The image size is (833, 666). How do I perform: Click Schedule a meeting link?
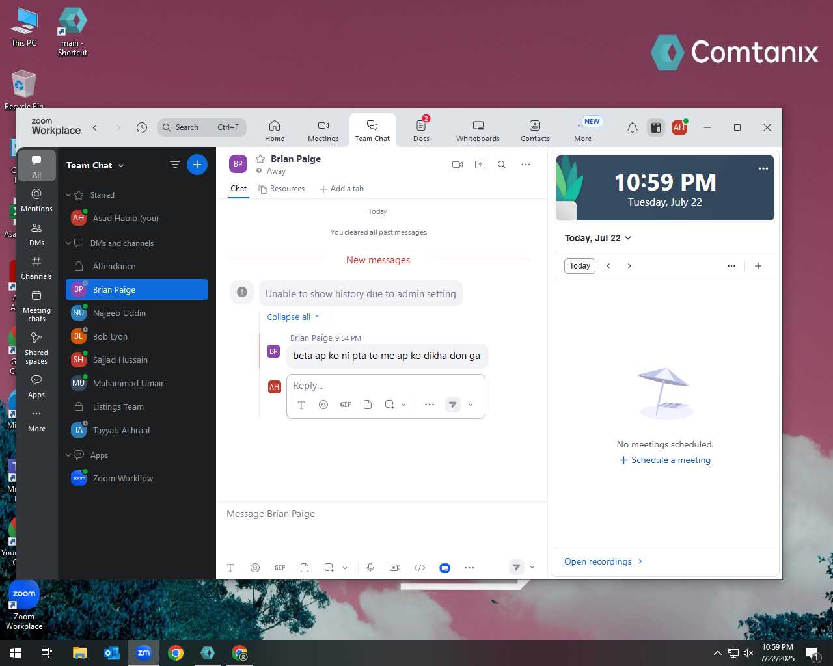[665, 460]
